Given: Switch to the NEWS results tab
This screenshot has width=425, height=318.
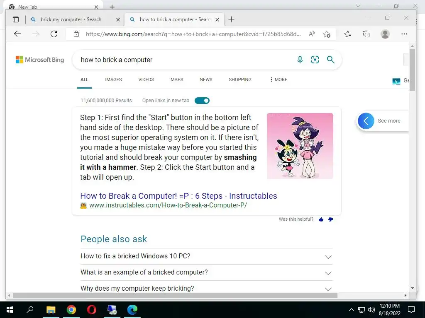Looking at the screenshot, I should [x=206, y=79].
